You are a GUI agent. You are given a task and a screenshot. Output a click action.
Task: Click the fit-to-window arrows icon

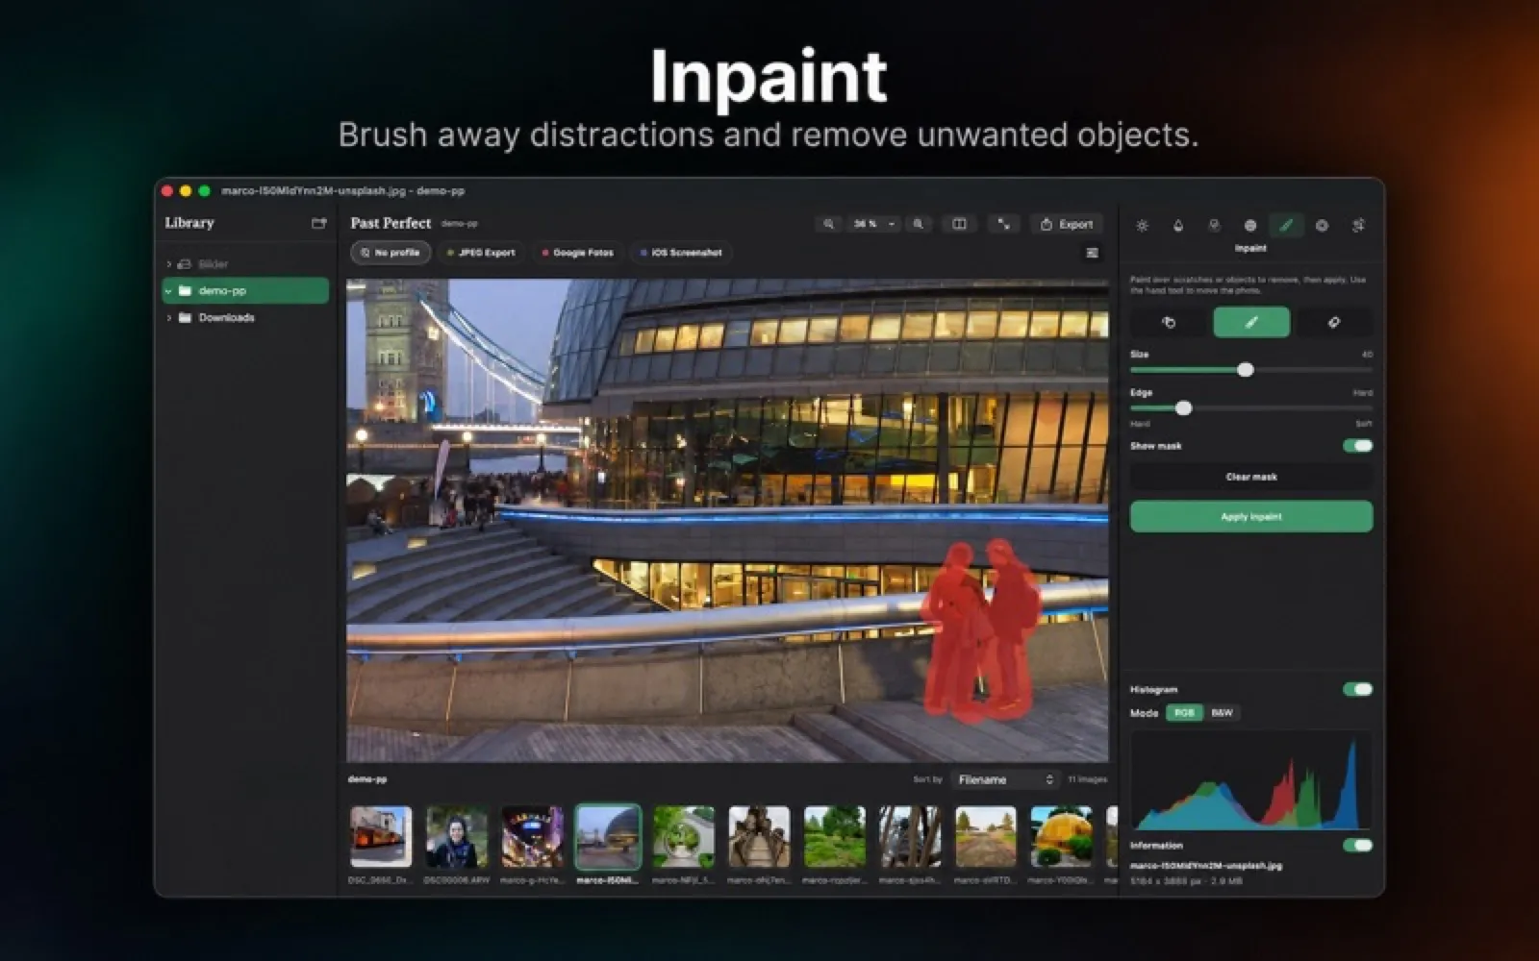point(1003,224)
